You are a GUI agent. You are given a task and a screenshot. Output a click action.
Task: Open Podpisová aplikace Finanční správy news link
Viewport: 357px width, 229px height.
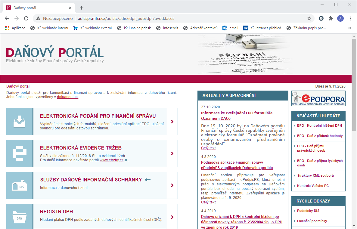coord(237,165)
